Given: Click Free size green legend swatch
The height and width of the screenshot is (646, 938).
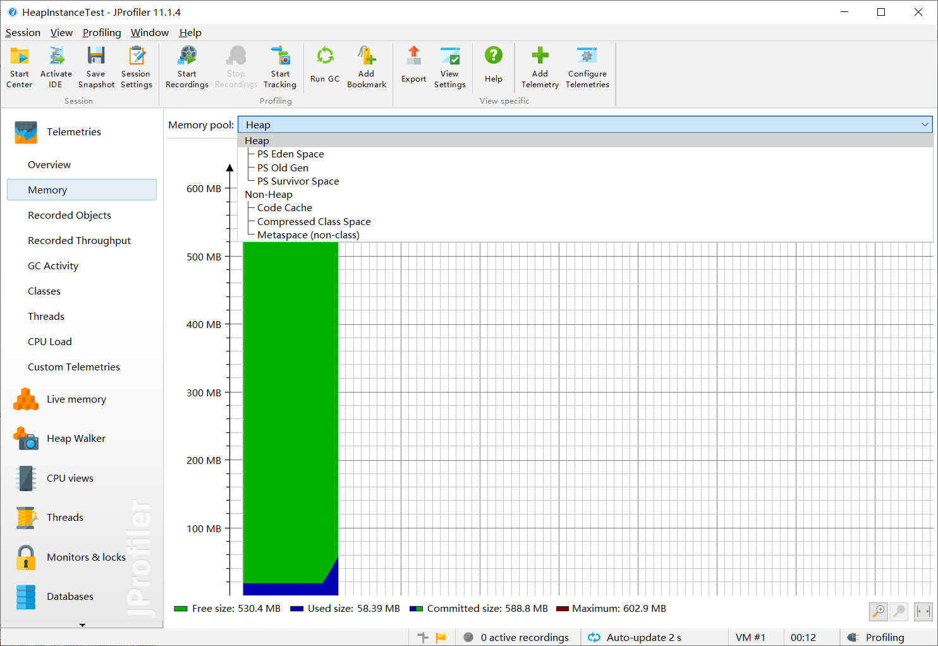Looking at the screenshot, I should click(x=181, y=609).
